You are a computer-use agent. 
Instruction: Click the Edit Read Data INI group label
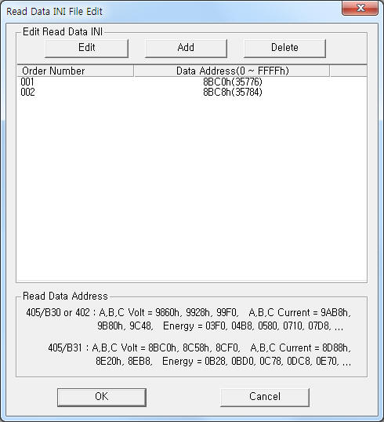coord(63,31)
